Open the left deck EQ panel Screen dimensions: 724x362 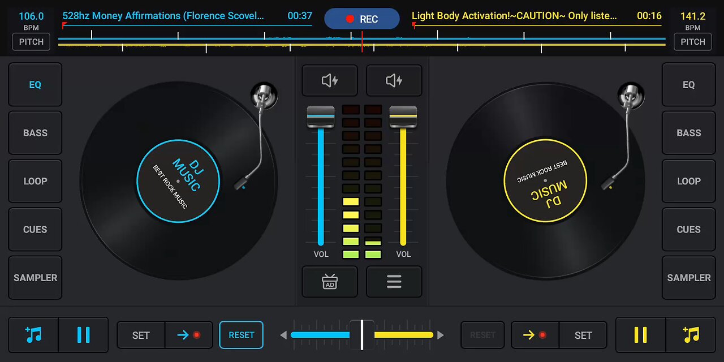(35, 85)
